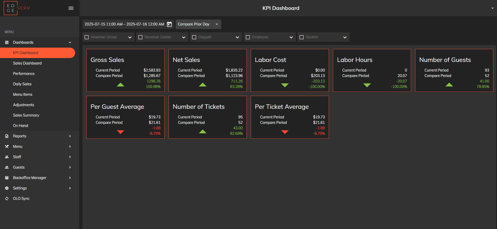Screen dimensions: 497x229
Task: Open Sales Dashboard in sidebar
Action: (27, 63)
